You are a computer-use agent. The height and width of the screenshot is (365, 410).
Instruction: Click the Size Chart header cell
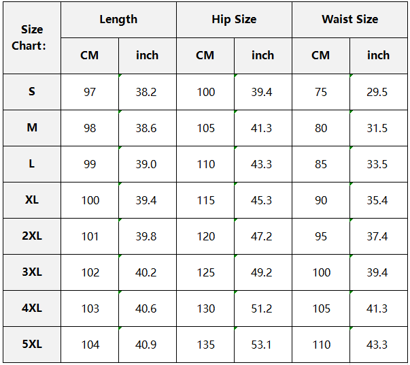tap(32, 37)
